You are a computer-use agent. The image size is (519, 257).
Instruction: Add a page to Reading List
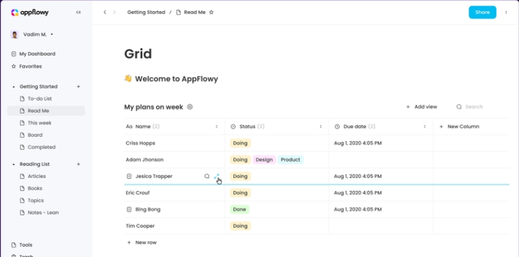click(78, 164)
